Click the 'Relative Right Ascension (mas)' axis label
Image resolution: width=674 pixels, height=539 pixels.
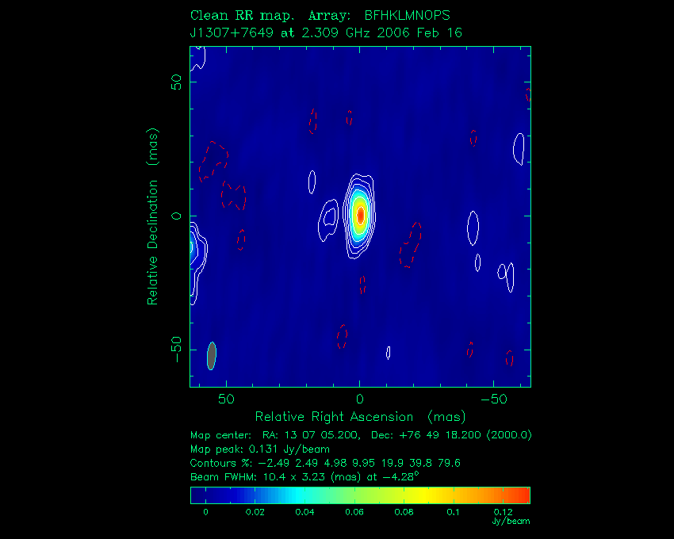click(360, 416)
